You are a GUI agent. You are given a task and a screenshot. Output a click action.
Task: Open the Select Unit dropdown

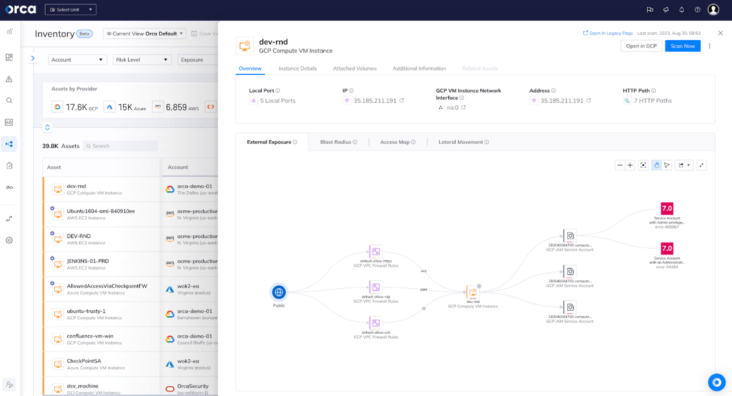point(70,10)
